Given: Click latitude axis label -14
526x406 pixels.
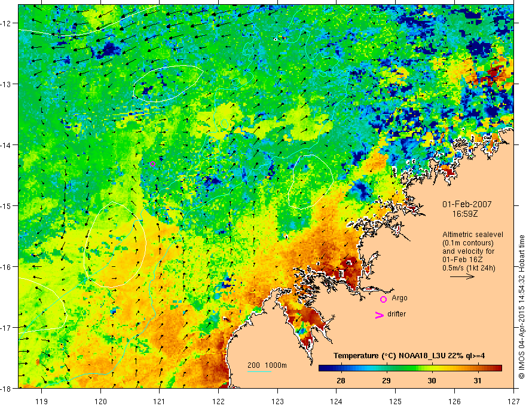Looking at the screenshot, I should 7,145.
